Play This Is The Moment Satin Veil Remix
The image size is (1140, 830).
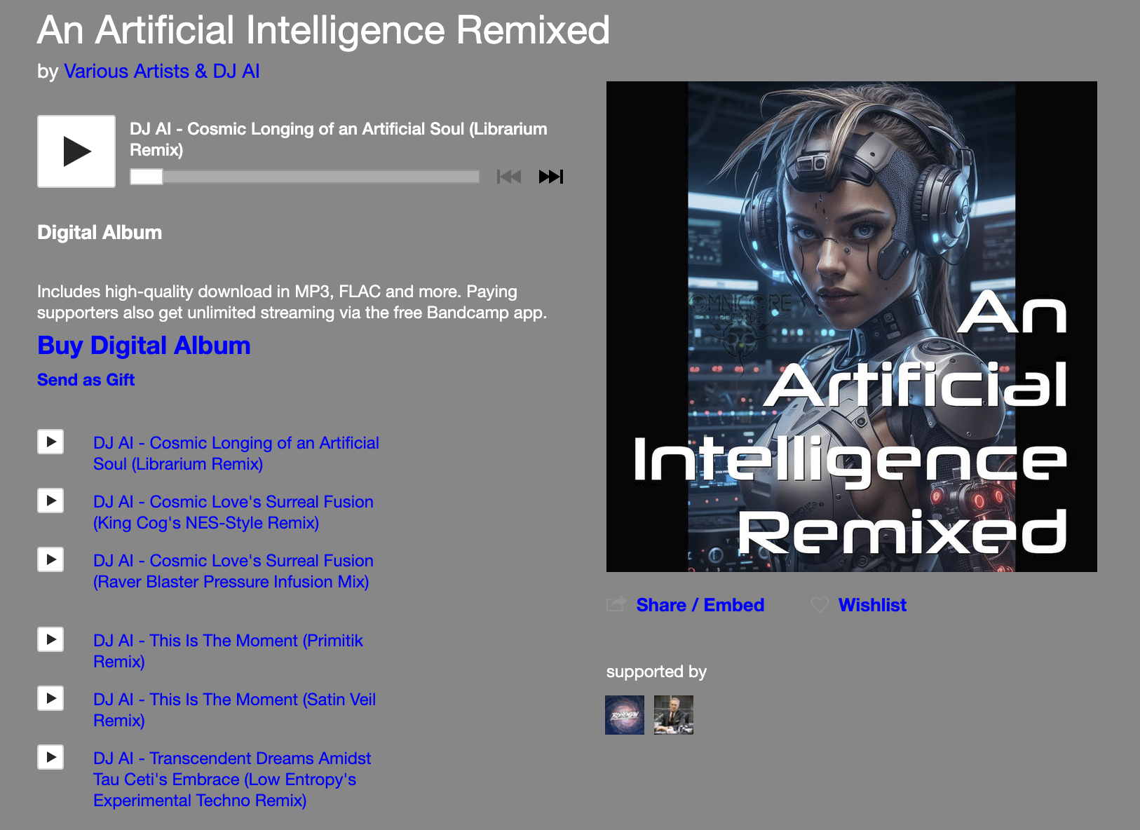point(50,698)
